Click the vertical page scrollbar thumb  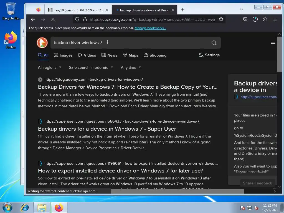pyautogui.click(x=279, y=54)
